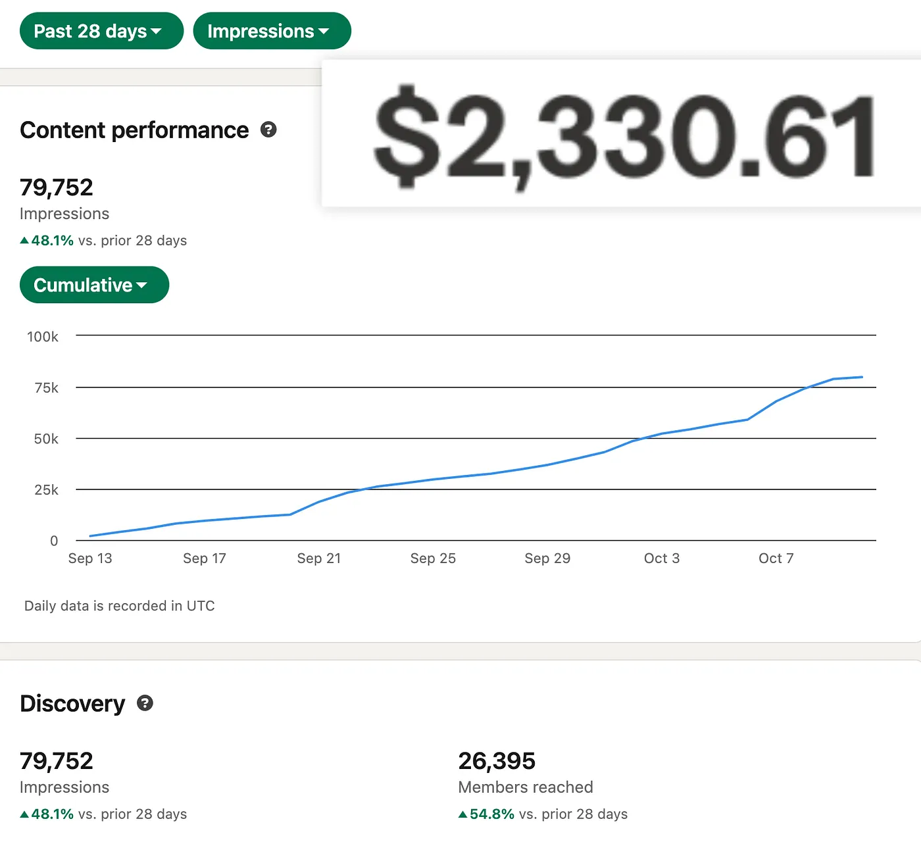Click the 25k y-axis label

coord(46,490)
